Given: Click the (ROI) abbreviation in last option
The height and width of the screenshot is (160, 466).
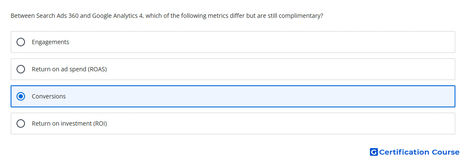Looking at the screenshot, I should (x=100, y=124).
